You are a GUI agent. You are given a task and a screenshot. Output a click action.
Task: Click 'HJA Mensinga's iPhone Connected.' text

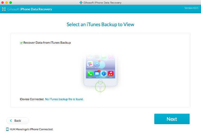[x=31, y=129]
